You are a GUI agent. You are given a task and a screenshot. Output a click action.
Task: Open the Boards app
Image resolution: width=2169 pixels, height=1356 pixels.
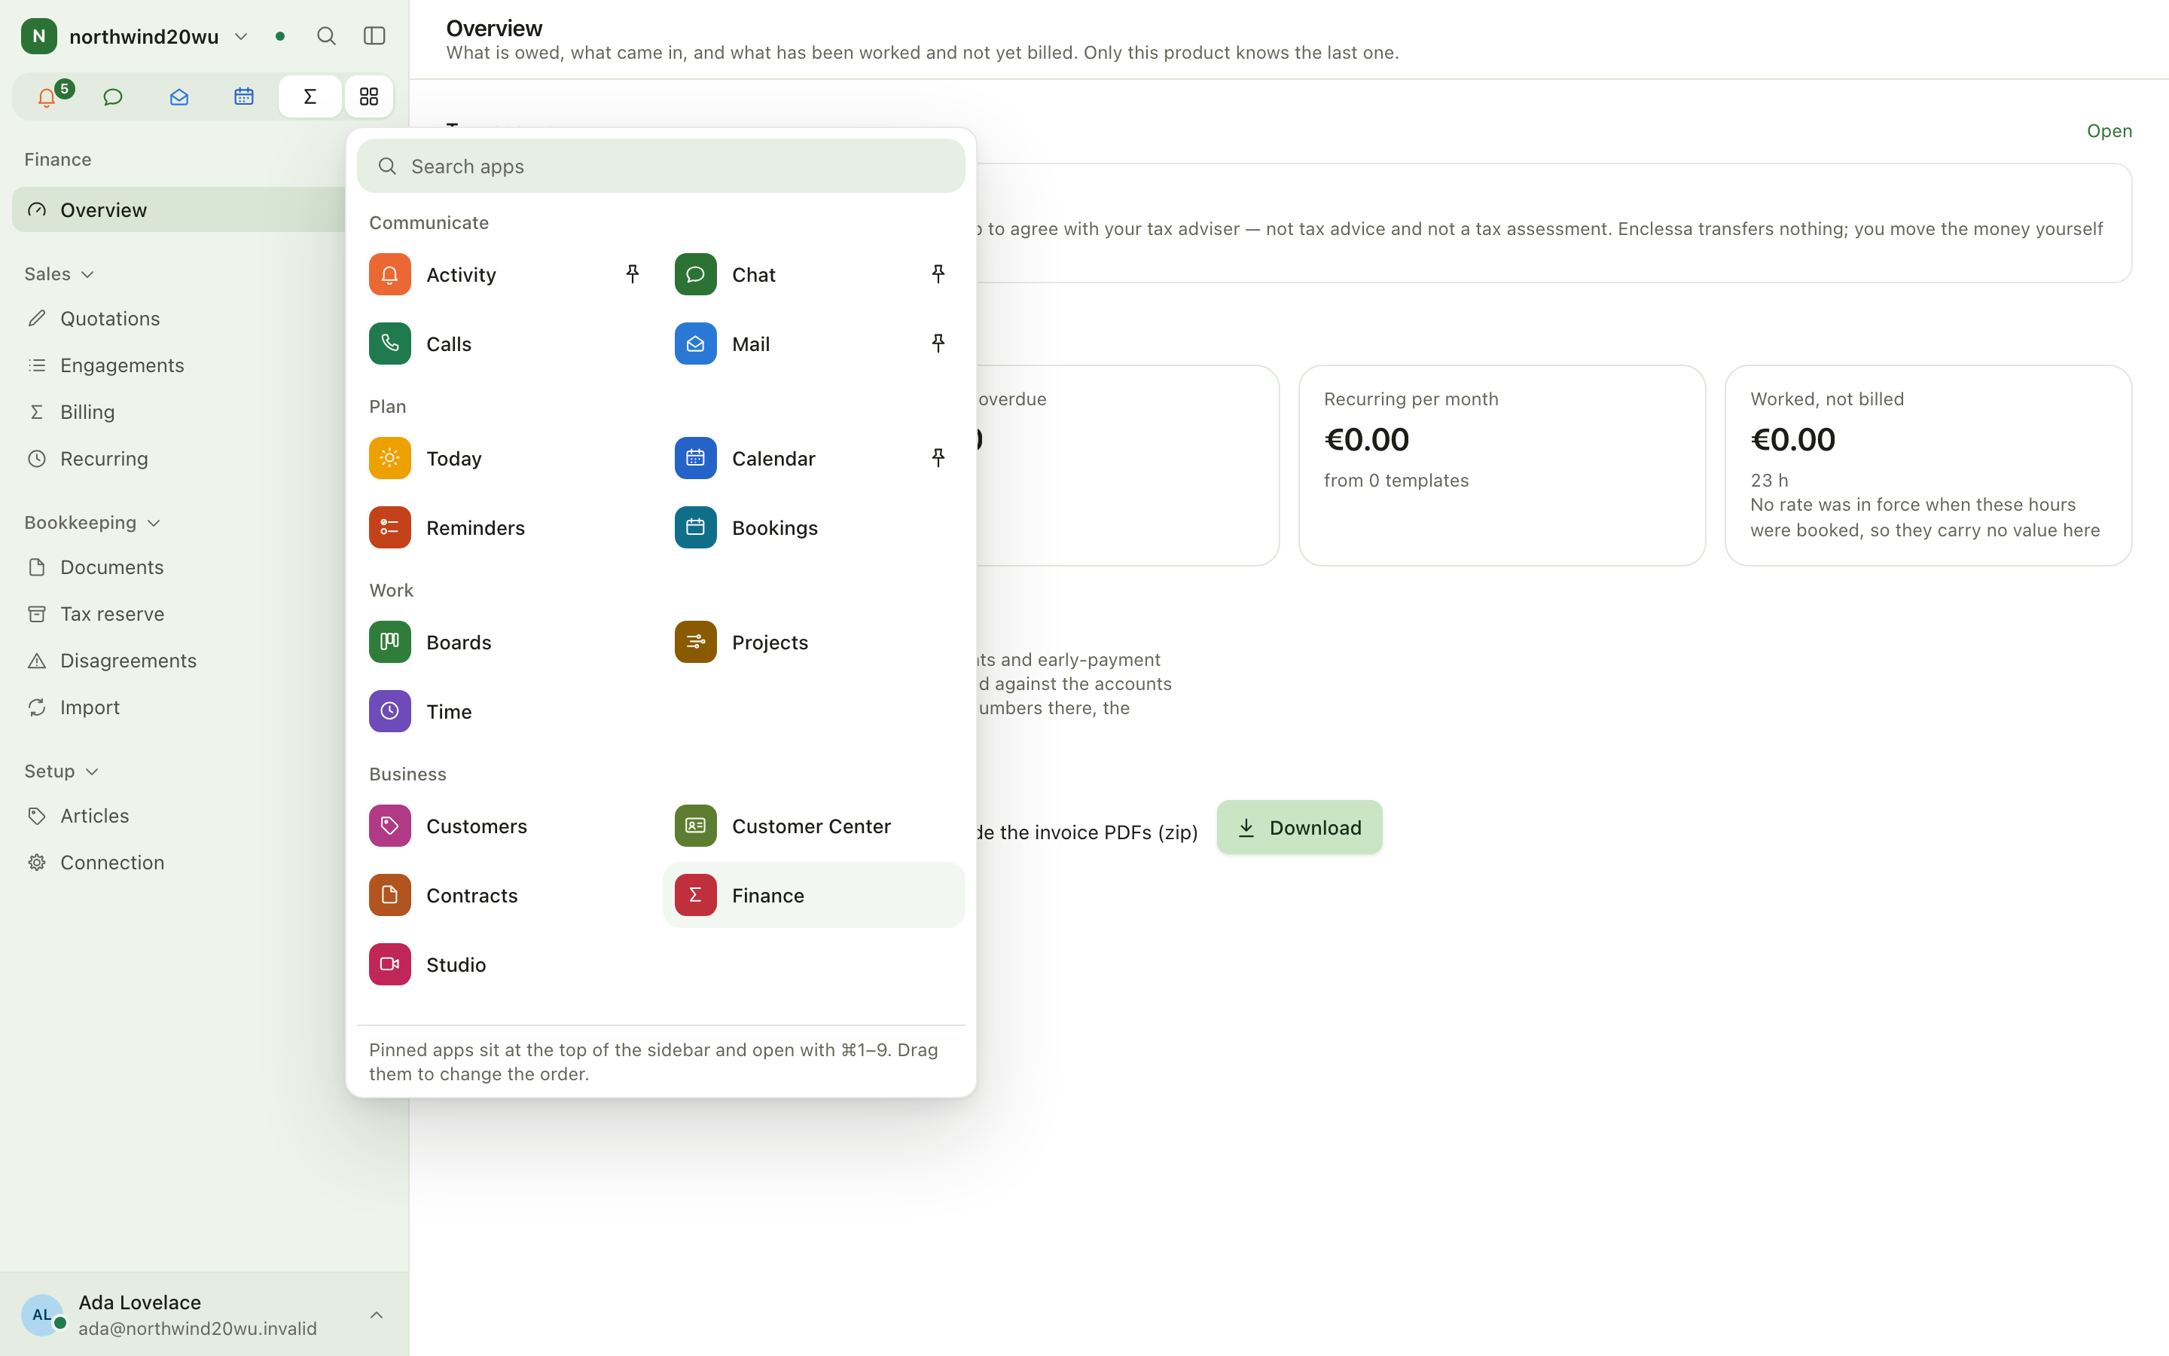tap(508, 642)
